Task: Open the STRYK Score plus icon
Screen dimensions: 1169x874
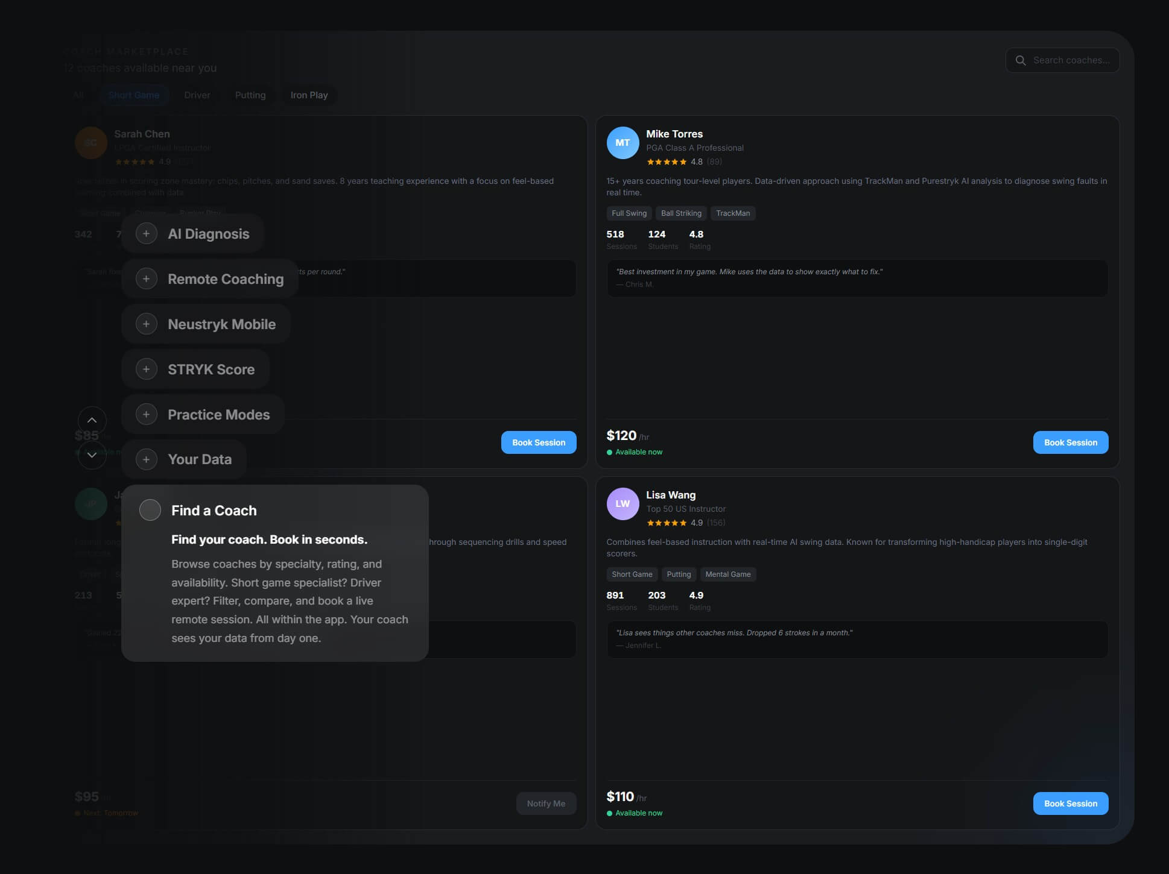Action: 146,369
